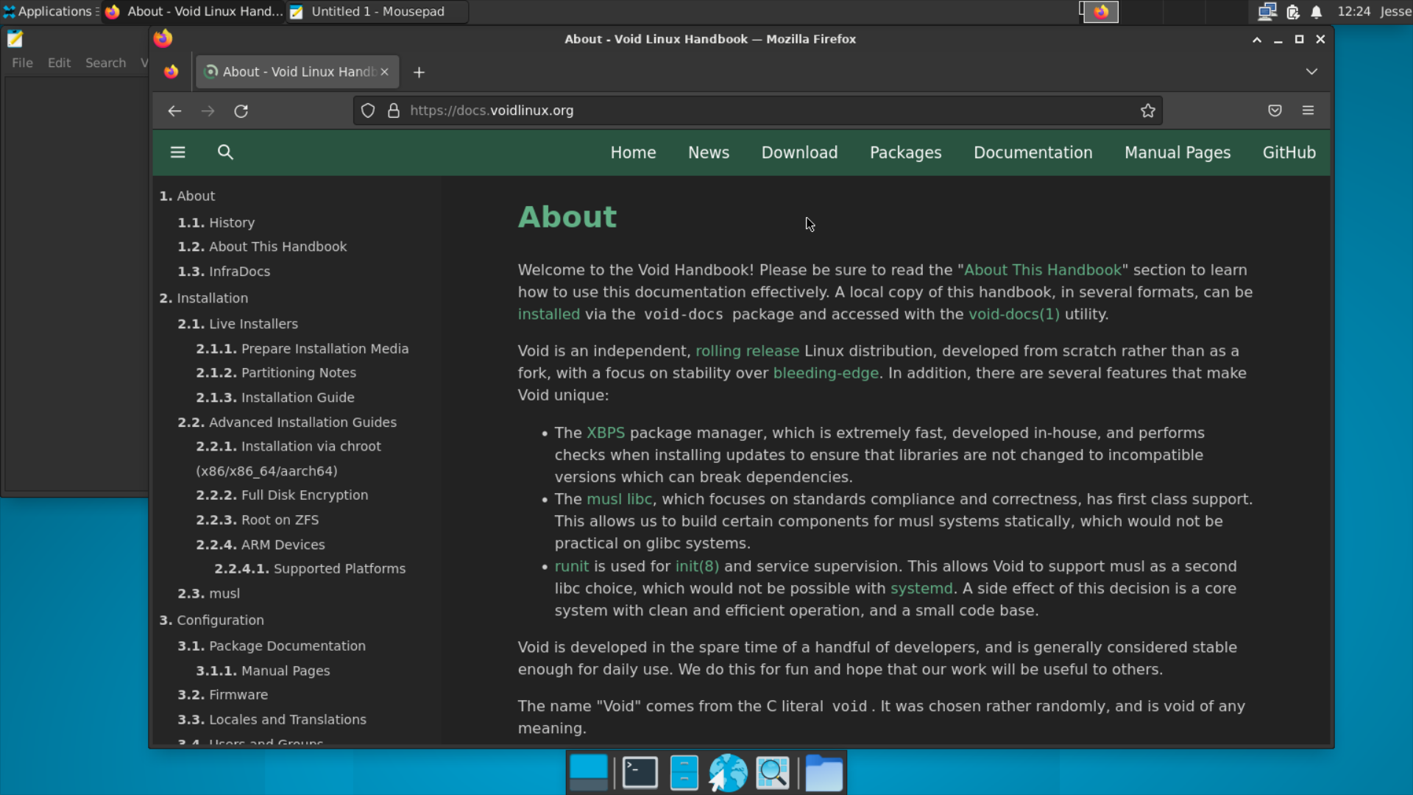Bookmark this page with the star icon
The height and width of the screenshot is (795, 1413).
tap(1147, 110)
